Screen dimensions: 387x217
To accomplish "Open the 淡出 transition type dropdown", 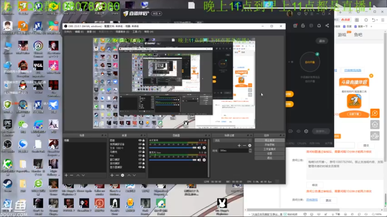I will coord(232,140).
